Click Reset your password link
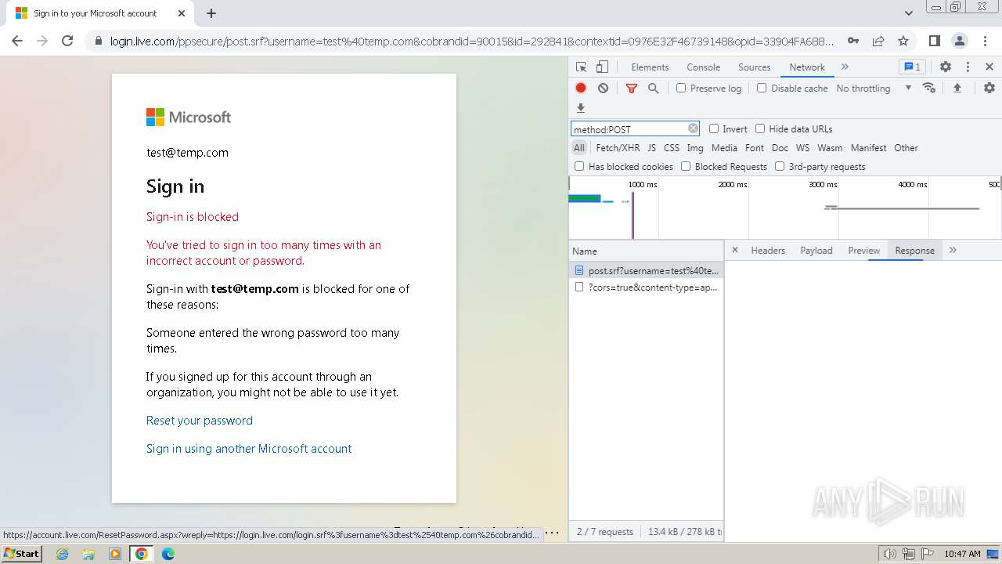 200,421
